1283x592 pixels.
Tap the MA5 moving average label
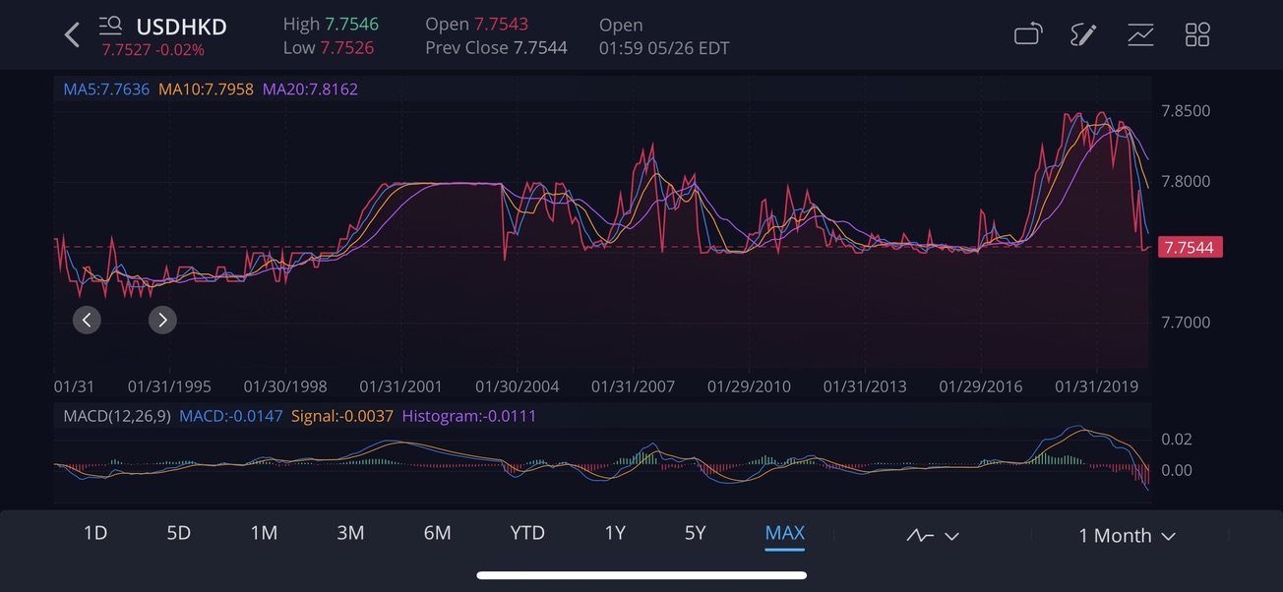pyautogui.click(x=106, y=89)
